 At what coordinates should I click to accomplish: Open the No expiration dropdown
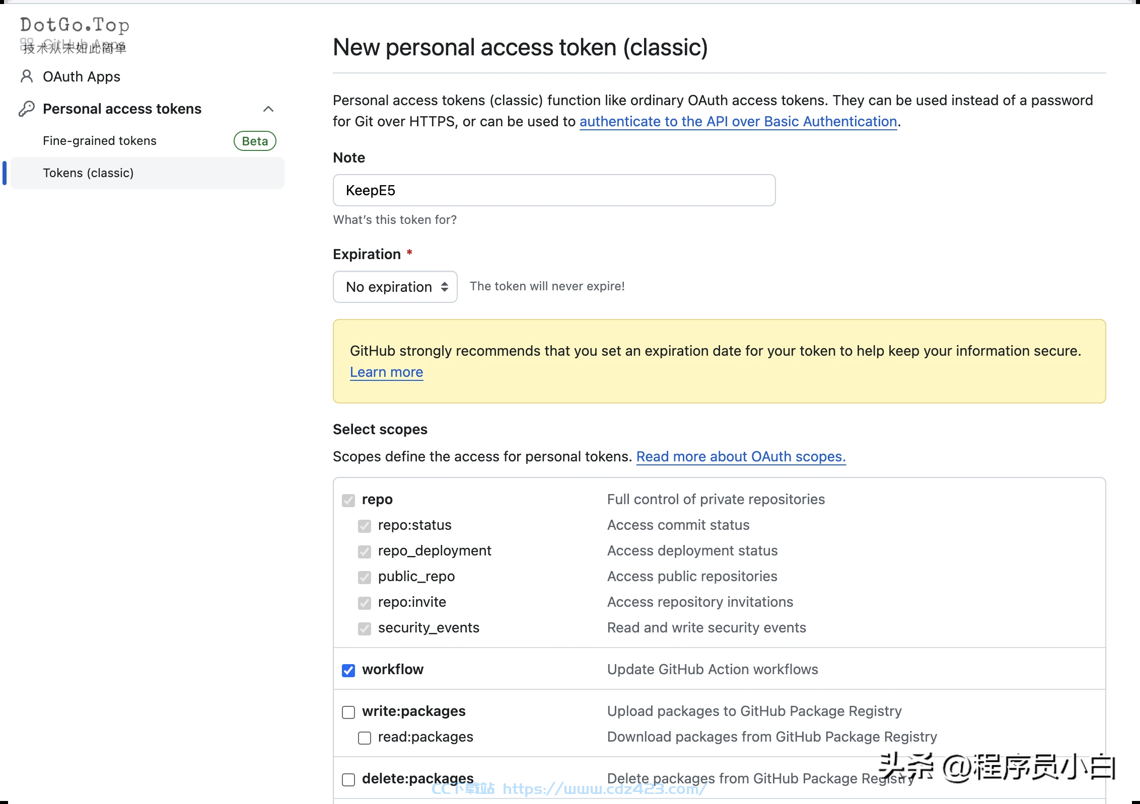395,287
